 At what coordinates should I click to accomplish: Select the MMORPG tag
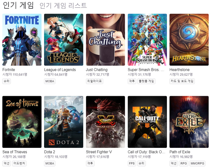(x=197, y=164)
